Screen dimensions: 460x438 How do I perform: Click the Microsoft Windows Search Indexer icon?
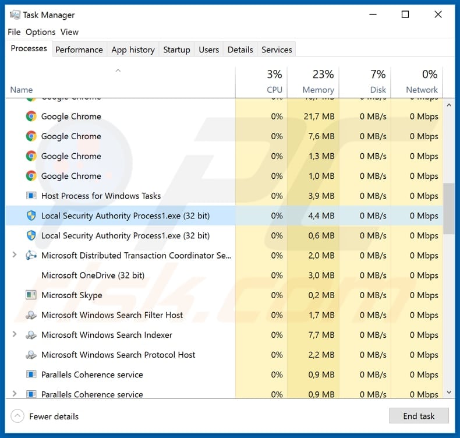[x=31, y=335]
